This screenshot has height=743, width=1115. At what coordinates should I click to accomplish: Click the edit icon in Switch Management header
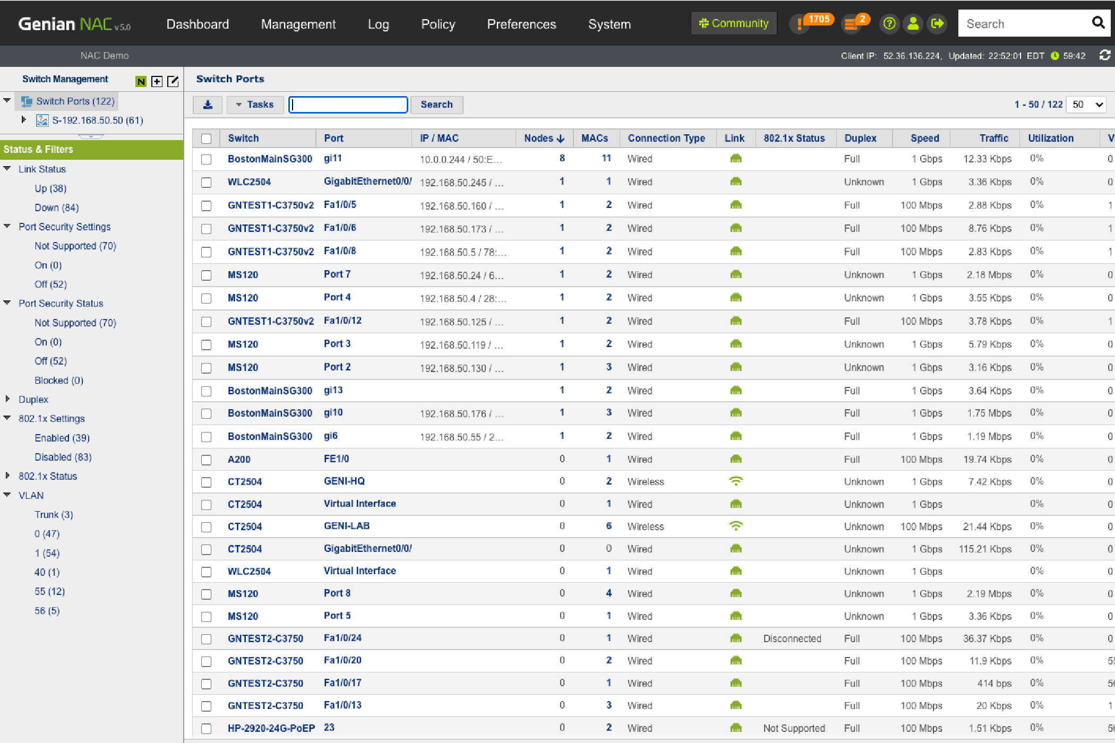173,81
